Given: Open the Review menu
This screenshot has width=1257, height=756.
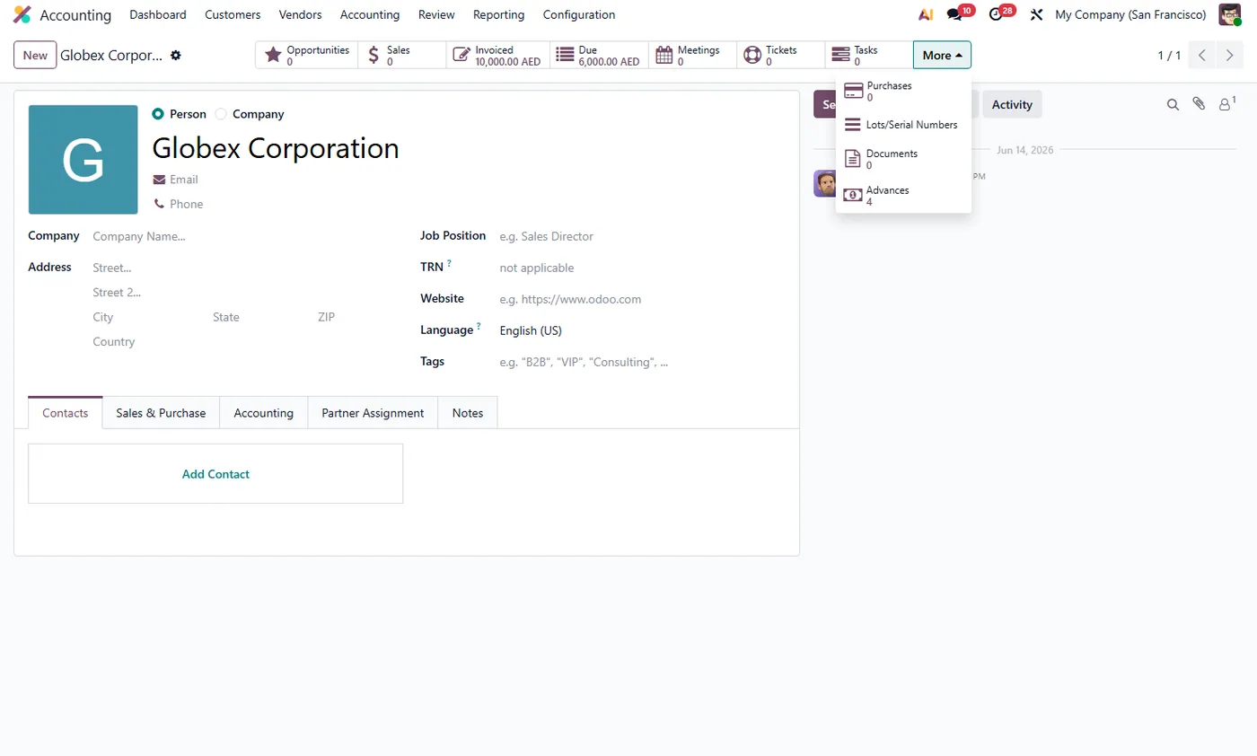Looking at the screenshot, I should pos(436,15).
